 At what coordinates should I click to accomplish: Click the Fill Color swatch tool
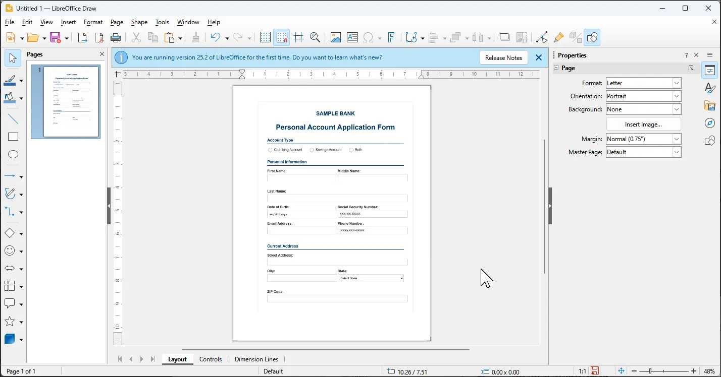(10, 98)
